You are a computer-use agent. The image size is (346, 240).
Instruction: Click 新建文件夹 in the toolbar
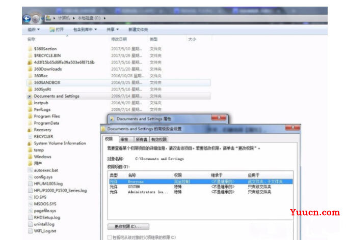point(138,29)
